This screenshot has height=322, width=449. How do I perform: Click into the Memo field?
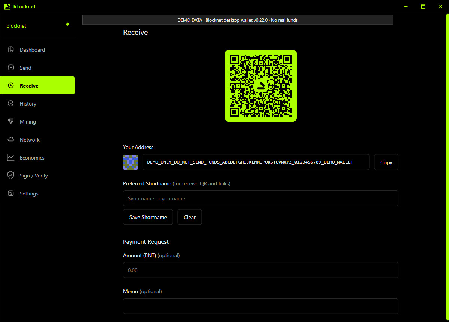261,306
